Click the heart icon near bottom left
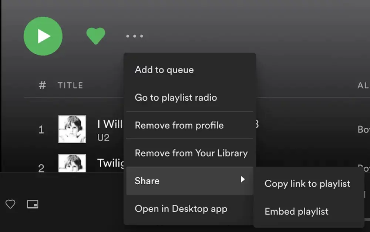The width and height of the screenshot is (370, 232). tap(10, 204)
